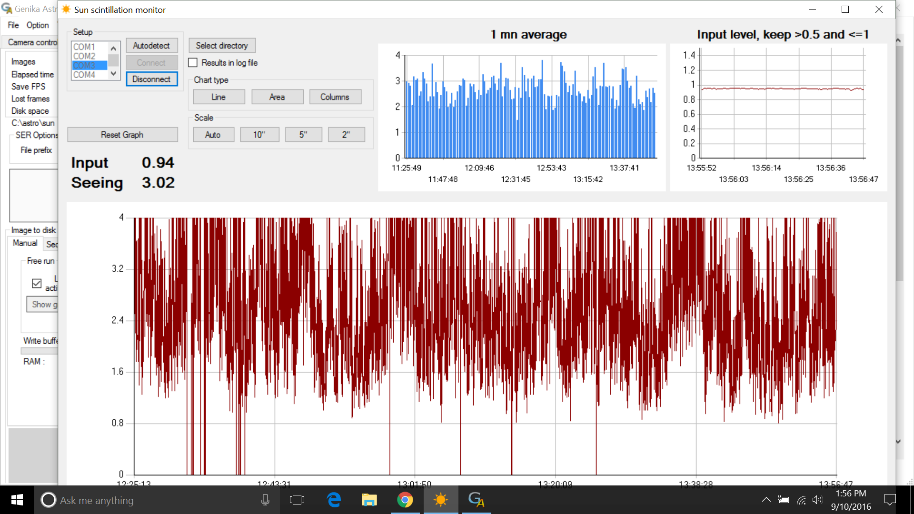Choose the Line chart type
This screenshot has width=914, height=514.
[219, 97]
